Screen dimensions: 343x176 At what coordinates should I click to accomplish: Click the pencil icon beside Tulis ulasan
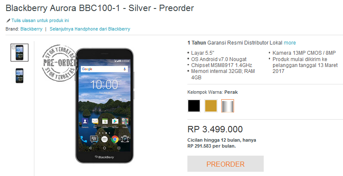pyautogui.click(x=8, y=21)
